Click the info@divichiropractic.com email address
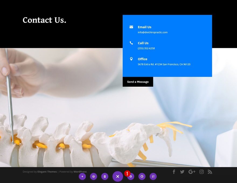Viewport: 237px width, 183px height. [152, 32]
